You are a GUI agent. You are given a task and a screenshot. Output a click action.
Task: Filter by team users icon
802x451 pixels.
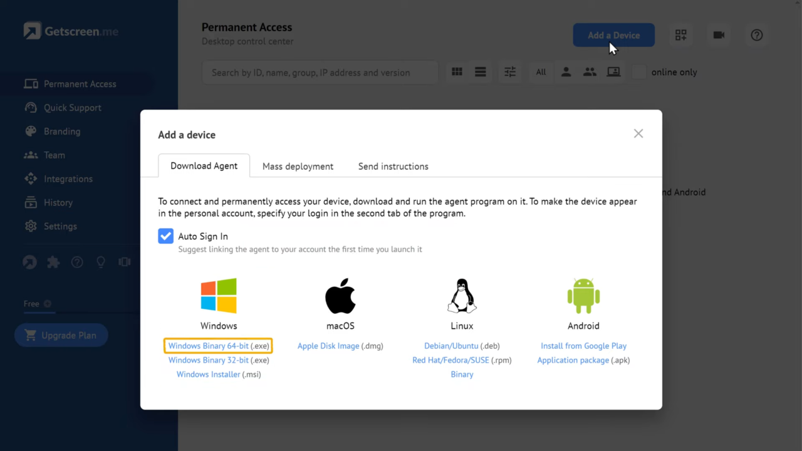[x=590, y=72]
